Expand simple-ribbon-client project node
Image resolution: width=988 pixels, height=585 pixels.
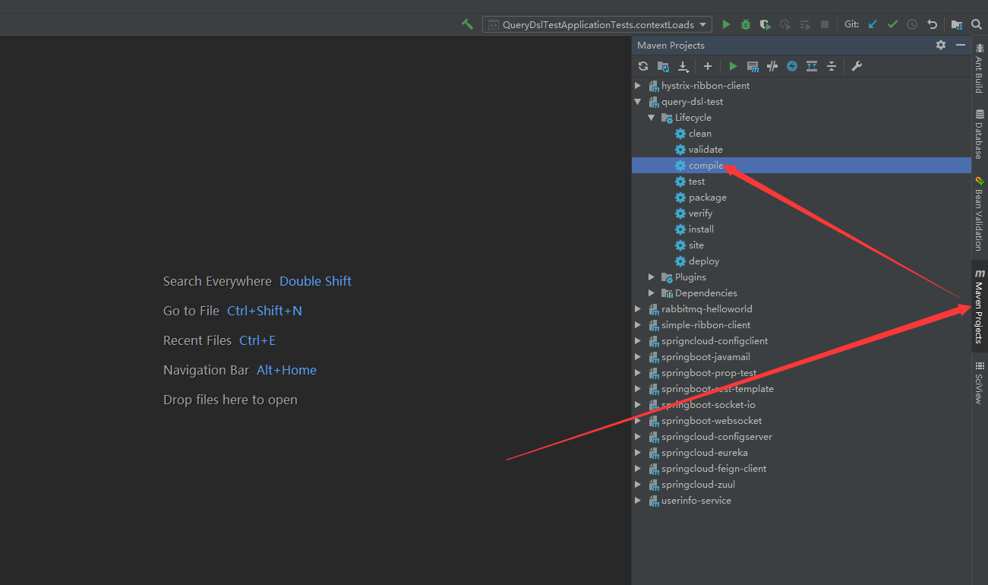(638, 325)
